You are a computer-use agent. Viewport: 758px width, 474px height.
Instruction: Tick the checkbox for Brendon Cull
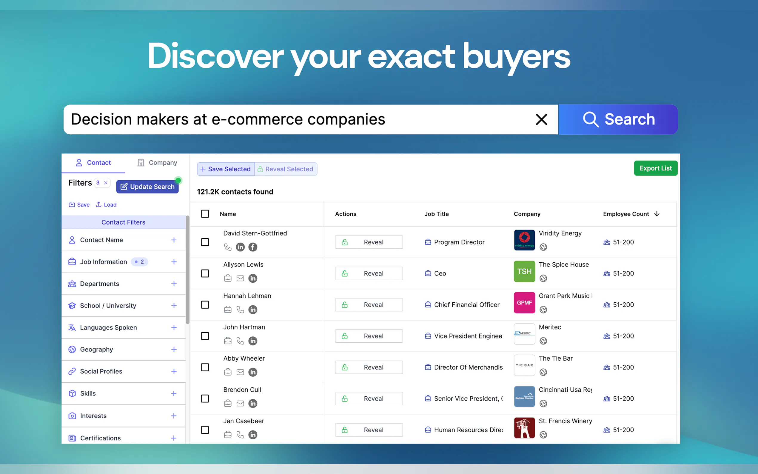pyautogui.click(x=205, y=398)
